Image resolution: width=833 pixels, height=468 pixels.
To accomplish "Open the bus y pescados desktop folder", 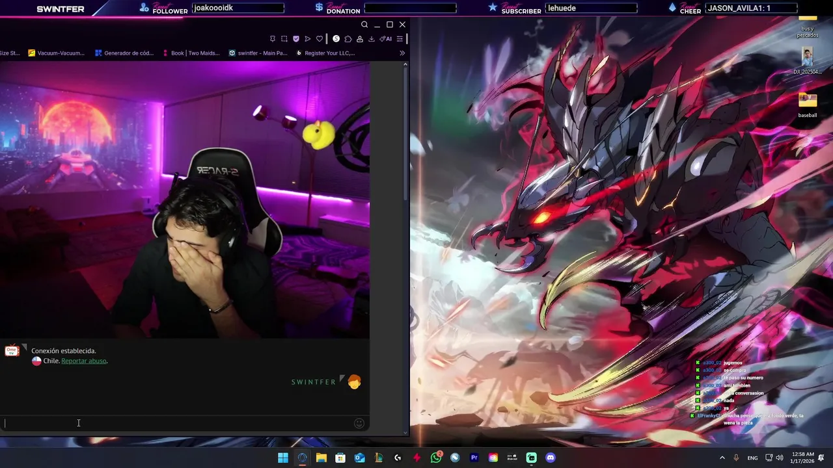I will 808,26.
